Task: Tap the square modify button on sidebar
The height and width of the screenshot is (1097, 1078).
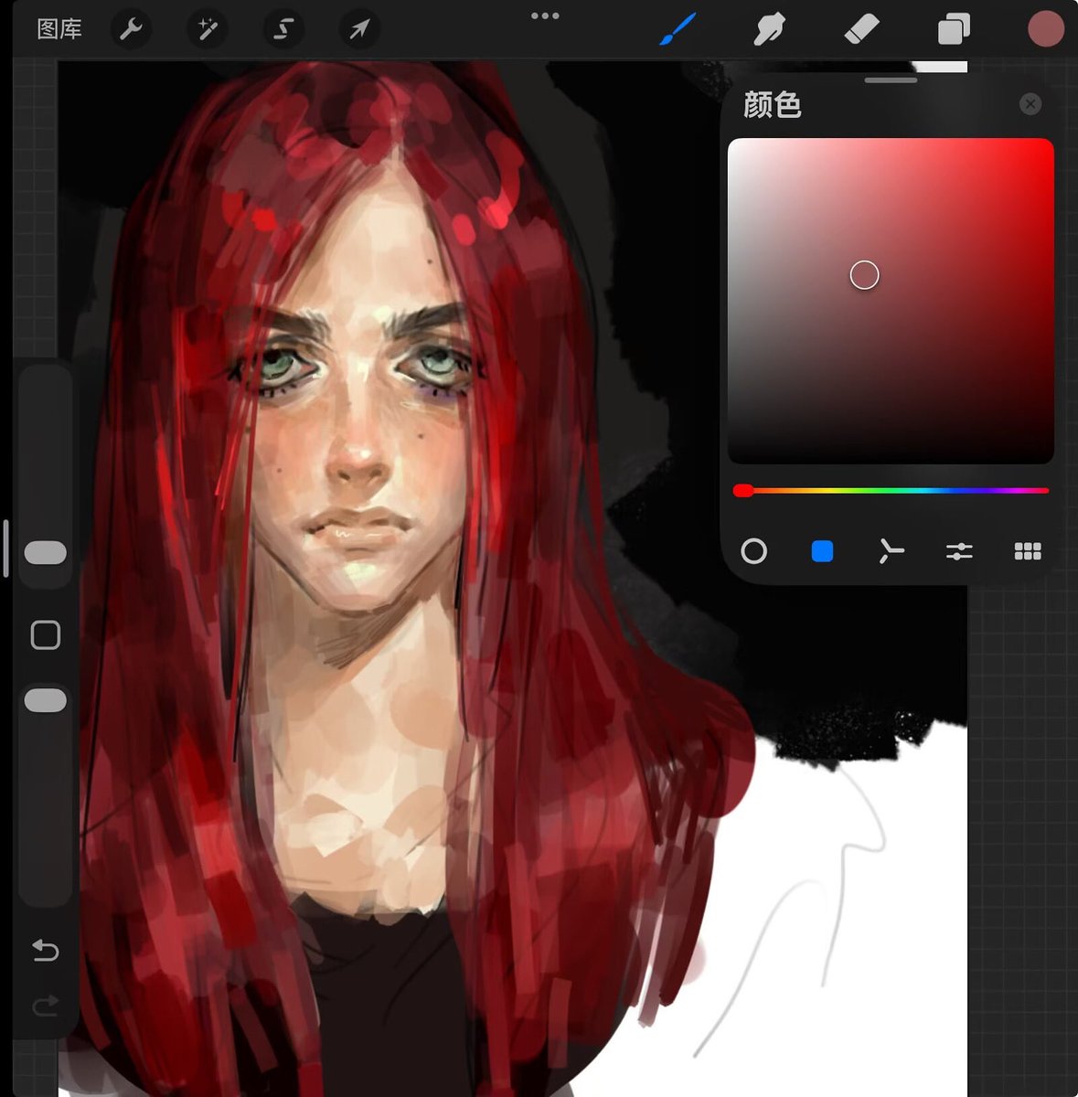Action: point(46,635)
